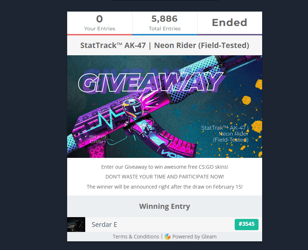The width and height of the screenshot is (308, 250).
Task: Click the Gleam logo icon
Action: click(167, 237)
